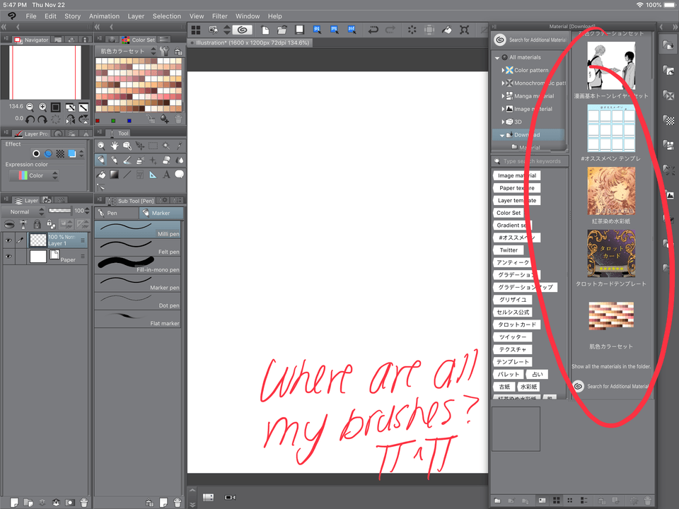Open the Filter menu
The height and width of the screenshot is (509, 679).
[x=220, y=16]
